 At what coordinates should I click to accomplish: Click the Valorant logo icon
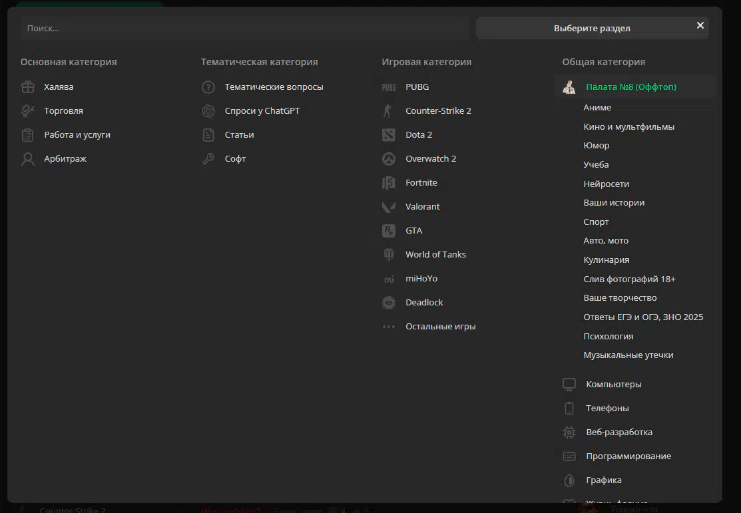pyautogui.click(x=389, y=207)
